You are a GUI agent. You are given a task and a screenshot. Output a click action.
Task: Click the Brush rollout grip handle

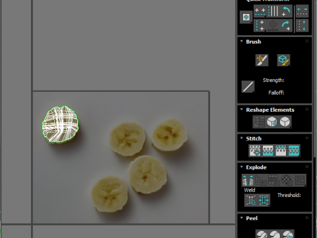[307, 41]
